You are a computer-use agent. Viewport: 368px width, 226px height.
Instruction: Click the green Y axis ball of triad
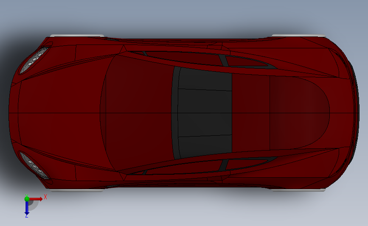[27, 199]
